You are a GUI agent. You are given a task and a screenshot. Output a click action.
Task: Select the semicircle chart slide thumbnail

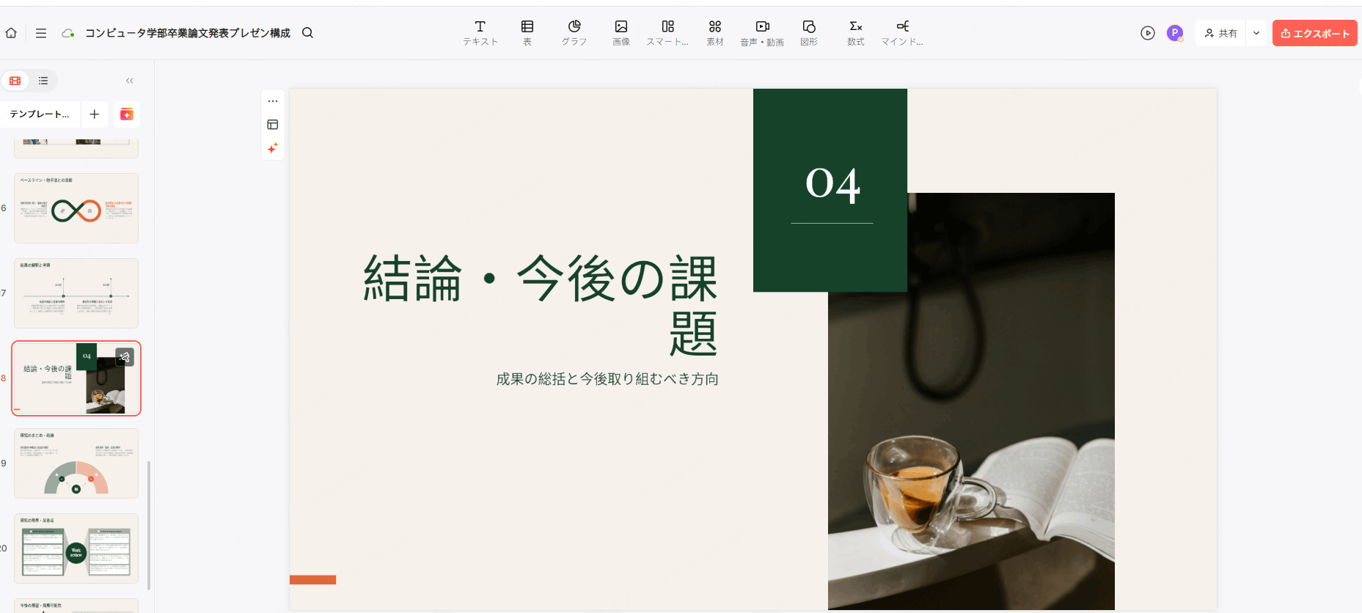76,463
